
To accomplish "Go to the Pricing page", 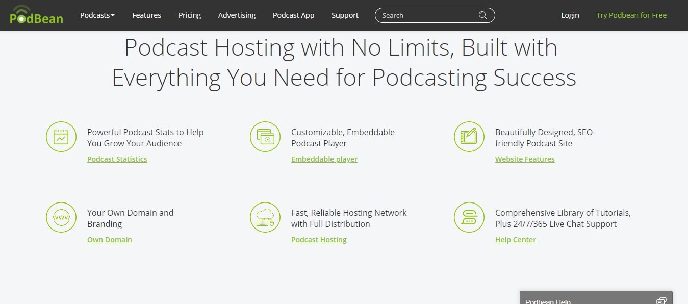I will (190, 15).
